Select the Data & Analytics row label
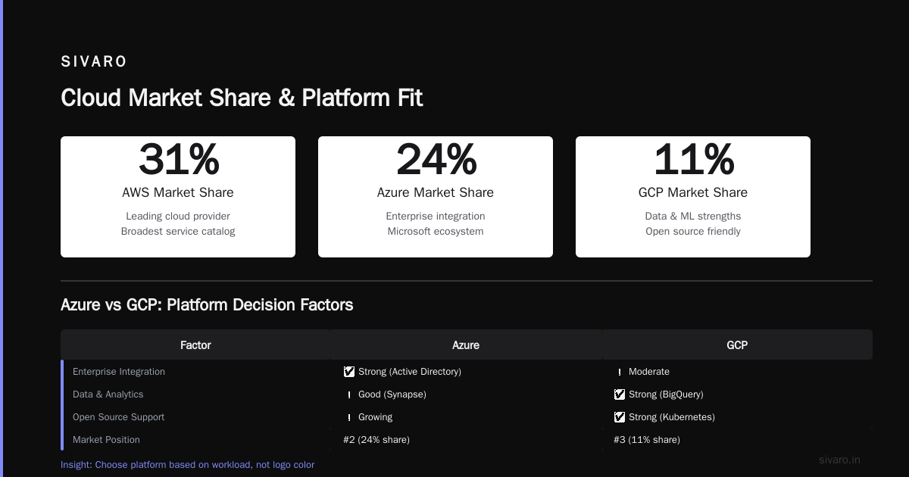Image resolution: width=909 pixels, height=477 pixels. pos(108,394)
